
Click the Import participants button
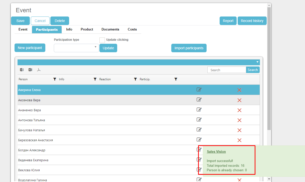(x=189, y=48)
